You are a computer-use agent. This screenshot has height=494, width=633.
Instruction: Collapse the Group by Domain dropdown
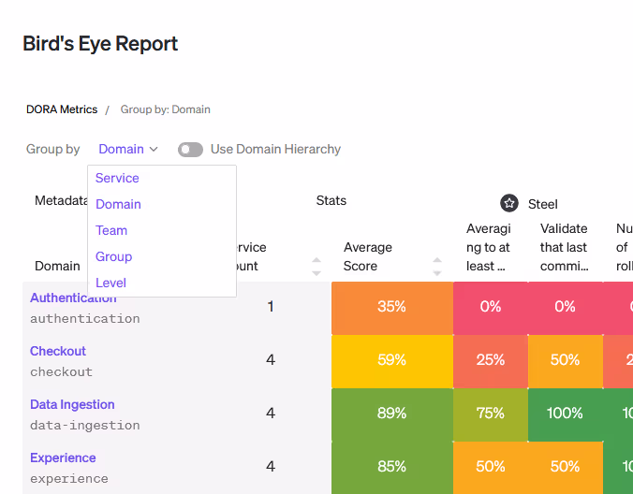point(128,150)
